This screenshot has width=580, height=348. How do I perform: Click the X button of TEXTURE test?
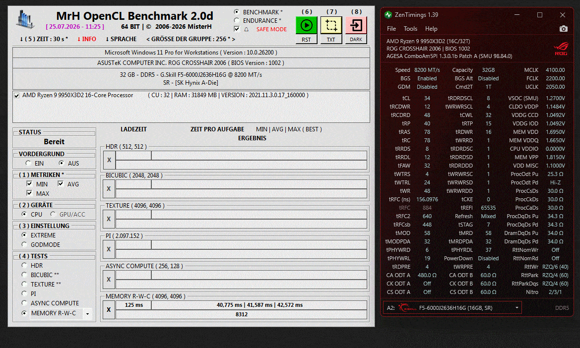[x=109, y=219]
